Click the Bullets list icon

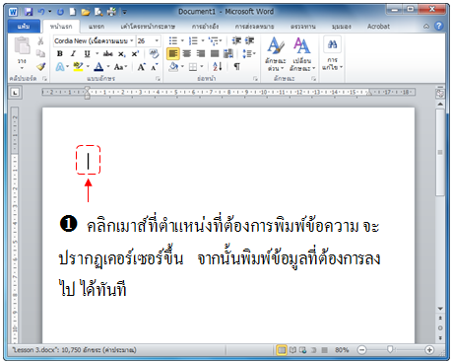[173, 40]
